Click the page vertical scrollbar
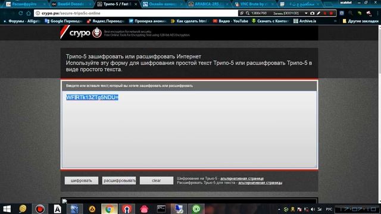The image size is (381, 214). pyautogui.click(x=380, y=114)
